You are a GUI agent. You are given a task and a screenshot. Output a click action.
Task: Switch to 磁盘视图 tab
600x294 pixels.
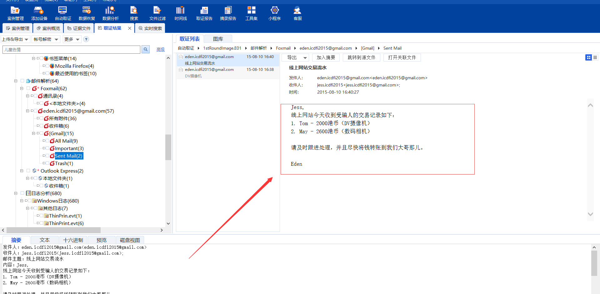coord(130,240)
